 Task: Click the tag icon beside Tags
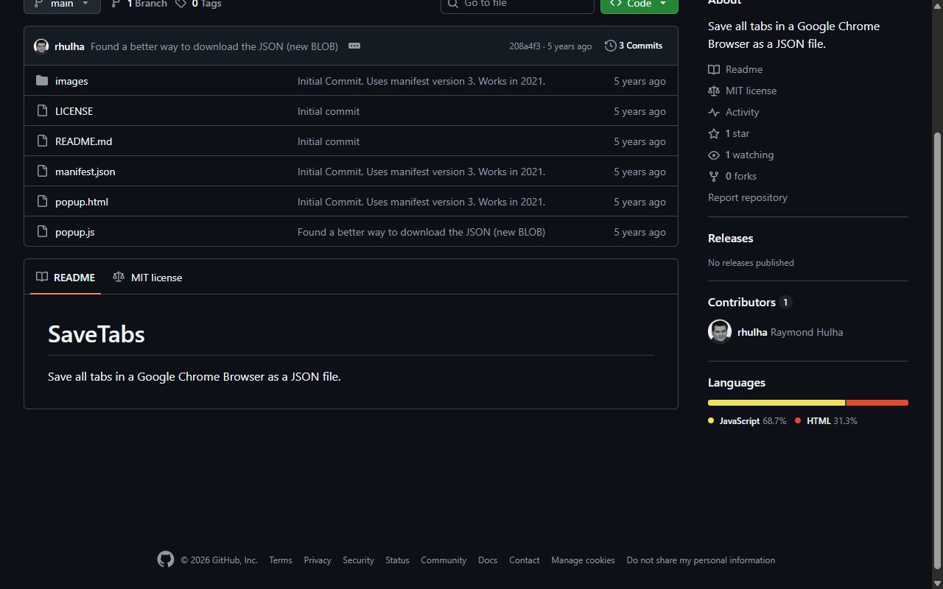click(180, 4)
